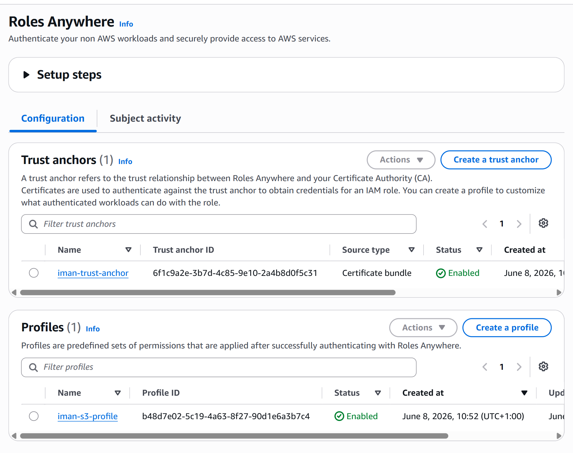Click search icon in profiles filter

coord(33,367)
